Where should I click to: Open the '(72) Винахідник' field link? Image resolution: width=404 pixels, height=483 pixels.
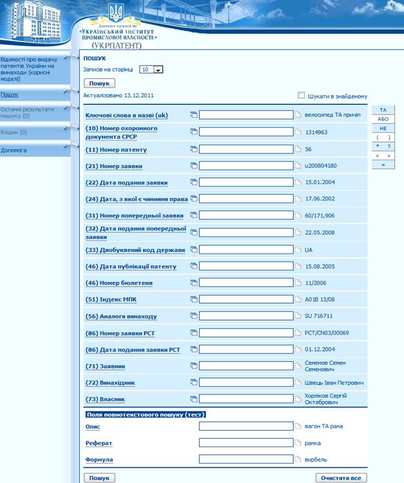point(110,383)
